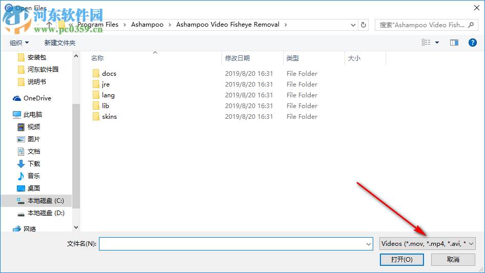Click 新建文件夹 to create a folder
The image size is (485, 273).
click(x=59, y=43)
